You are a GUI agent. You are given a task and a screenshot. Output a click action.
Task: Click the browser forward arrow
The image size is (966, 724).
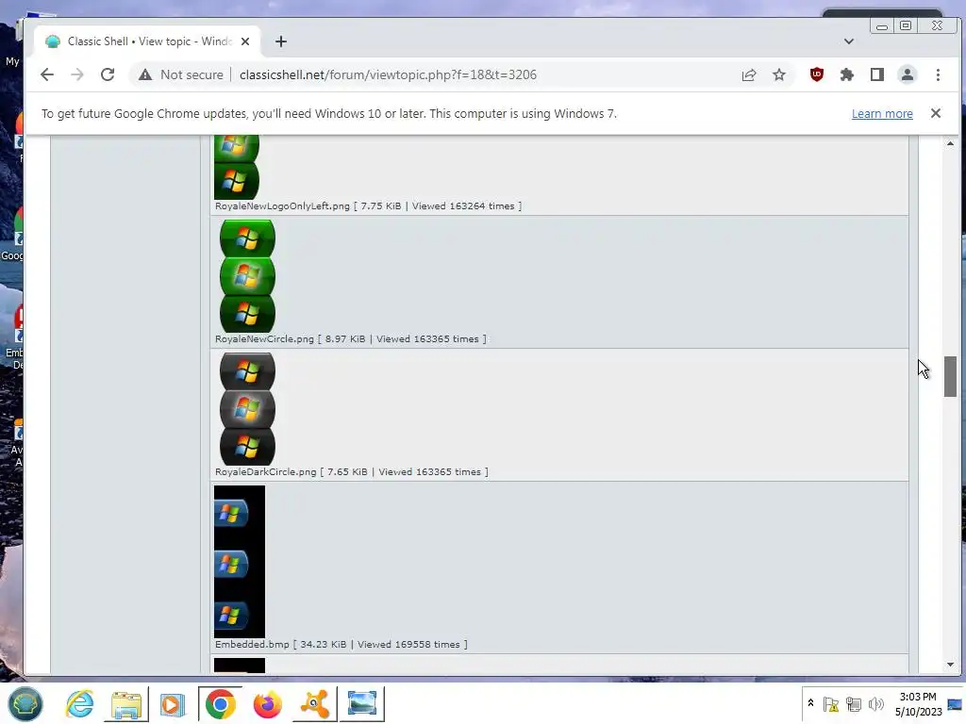pyautogui.click(x=77, y=75)
